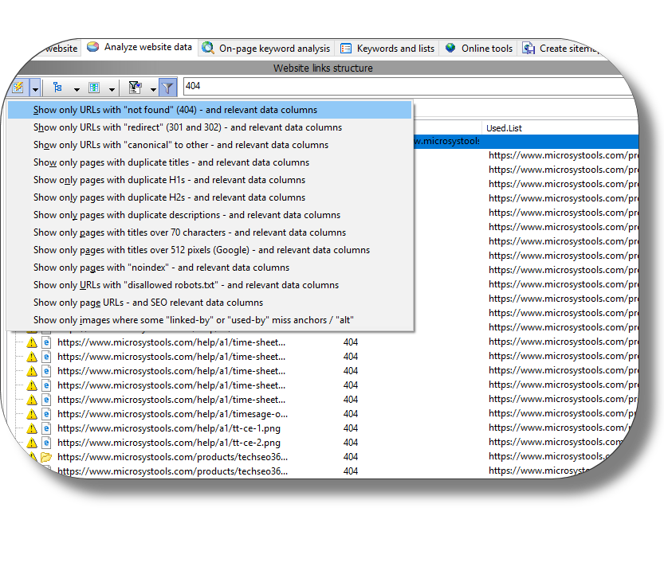Open the quick reports dropdown arrow
Screen dimensions: 664x582
[35, 88]
